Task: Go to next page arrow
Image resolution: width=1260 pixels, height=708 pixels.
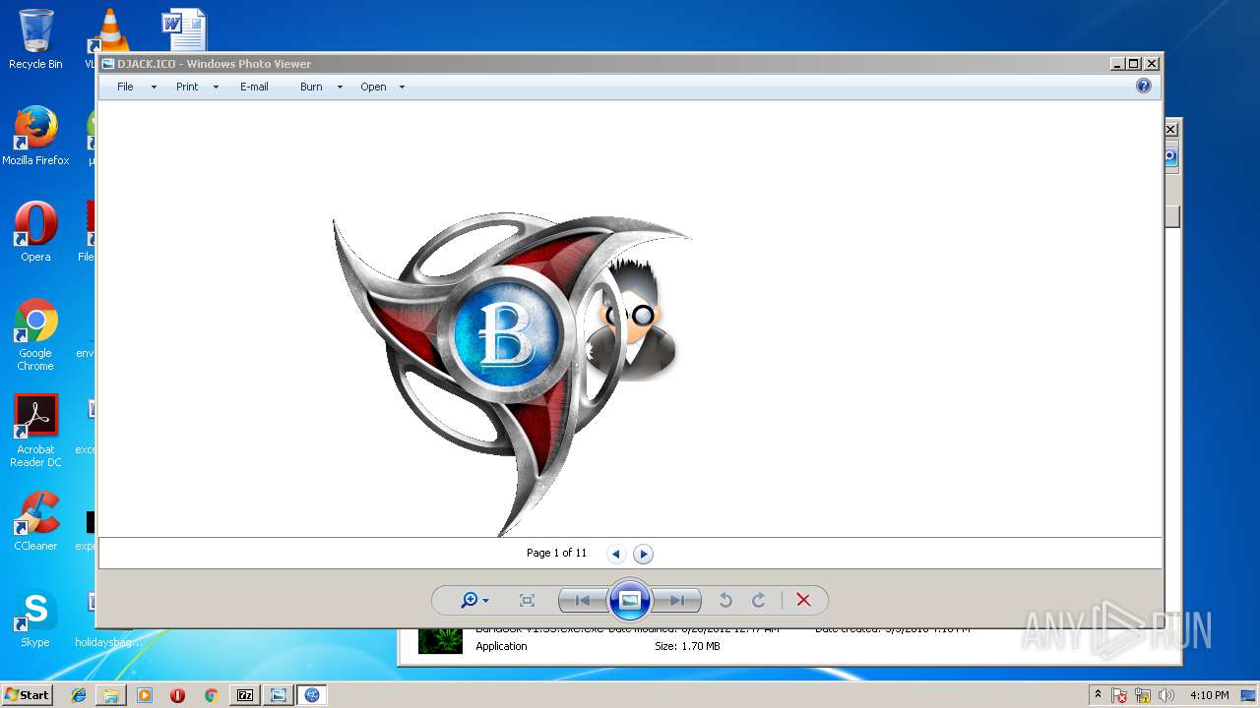Action: [x=643, y=554]
